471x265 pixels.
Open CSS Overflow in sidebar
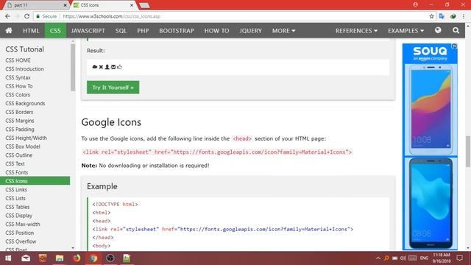21,241
